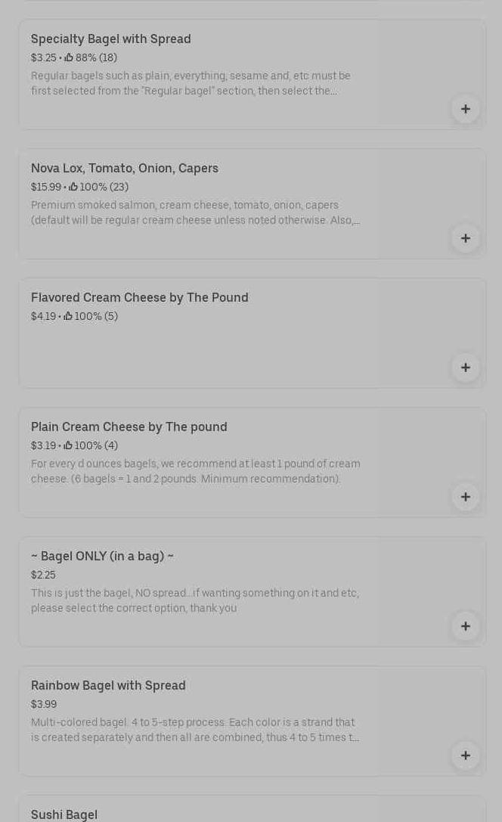Add Rainbow Bagel with Spread to order
The height and width of the screenshot is (822, 502).
(465, 755)
